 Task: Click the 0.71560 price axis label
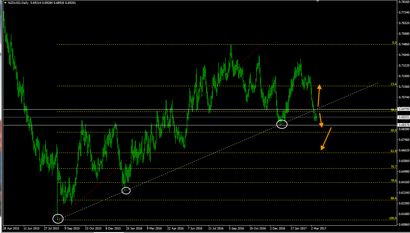click(x=404, y=87)
